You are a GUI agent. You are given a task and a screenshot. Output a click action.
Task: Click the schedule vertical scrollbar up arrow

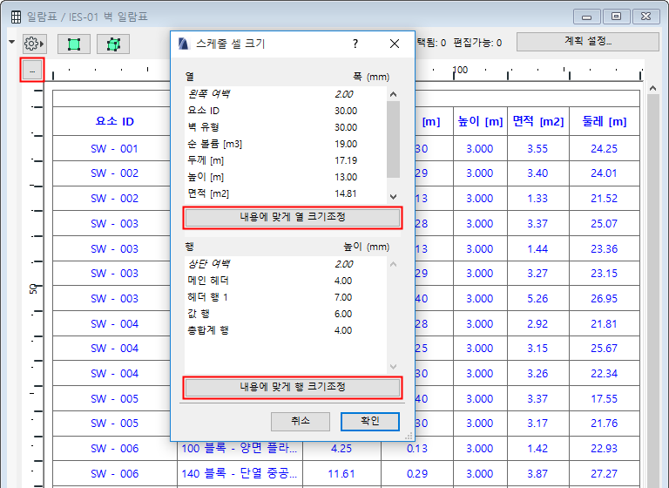pyautogui.click(x=652, y=88)
